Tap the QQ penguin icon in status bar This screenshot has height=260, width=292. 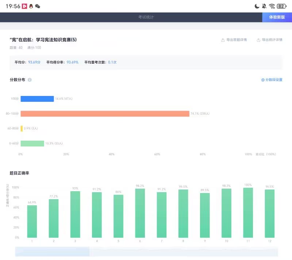coord(31,6)
